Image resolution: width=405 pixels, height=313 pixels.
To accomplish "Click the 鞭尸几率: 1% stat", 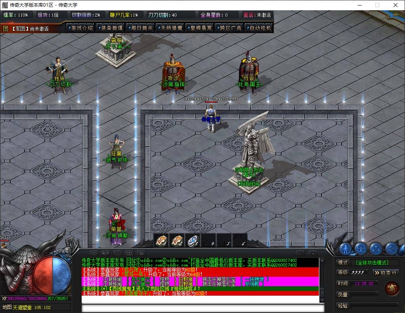I will [124, 15].
